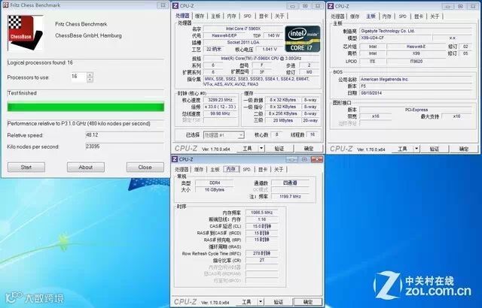The height and width of the screenshot is (308, 482).
Task: Click the Intel Core i7 badge in CPU-Z
Action: (x=303, y=39)
